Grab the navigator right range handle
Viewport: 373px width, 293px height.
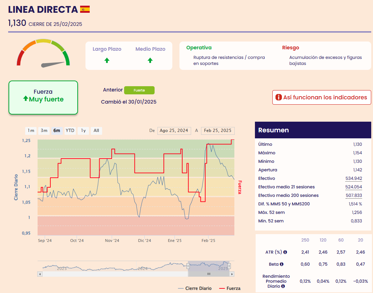coord(229,266)
